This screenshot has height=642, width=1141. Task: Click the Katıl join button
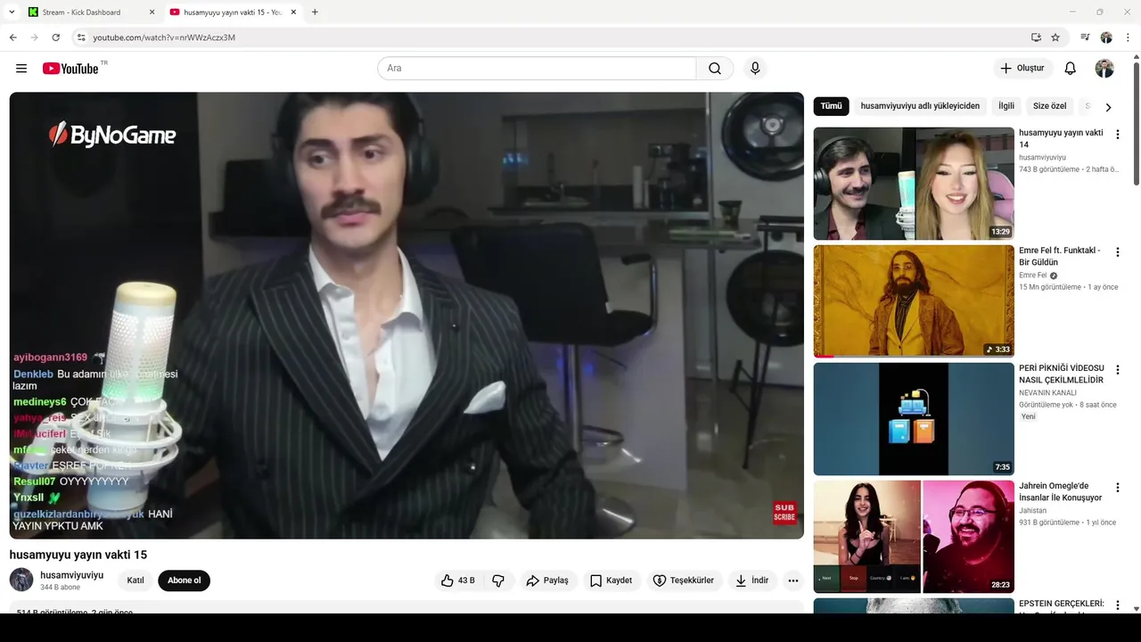[x=135, y=580]
